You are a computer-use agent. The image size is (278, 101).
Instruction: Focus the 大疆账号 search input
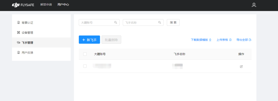[99, 22]
